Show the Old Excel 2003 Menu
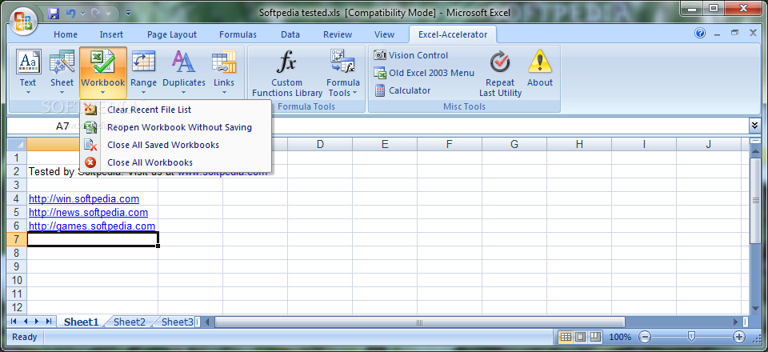The height and width of the screenshot is (352, 768). pyautogui.click(x=424, y=73)
